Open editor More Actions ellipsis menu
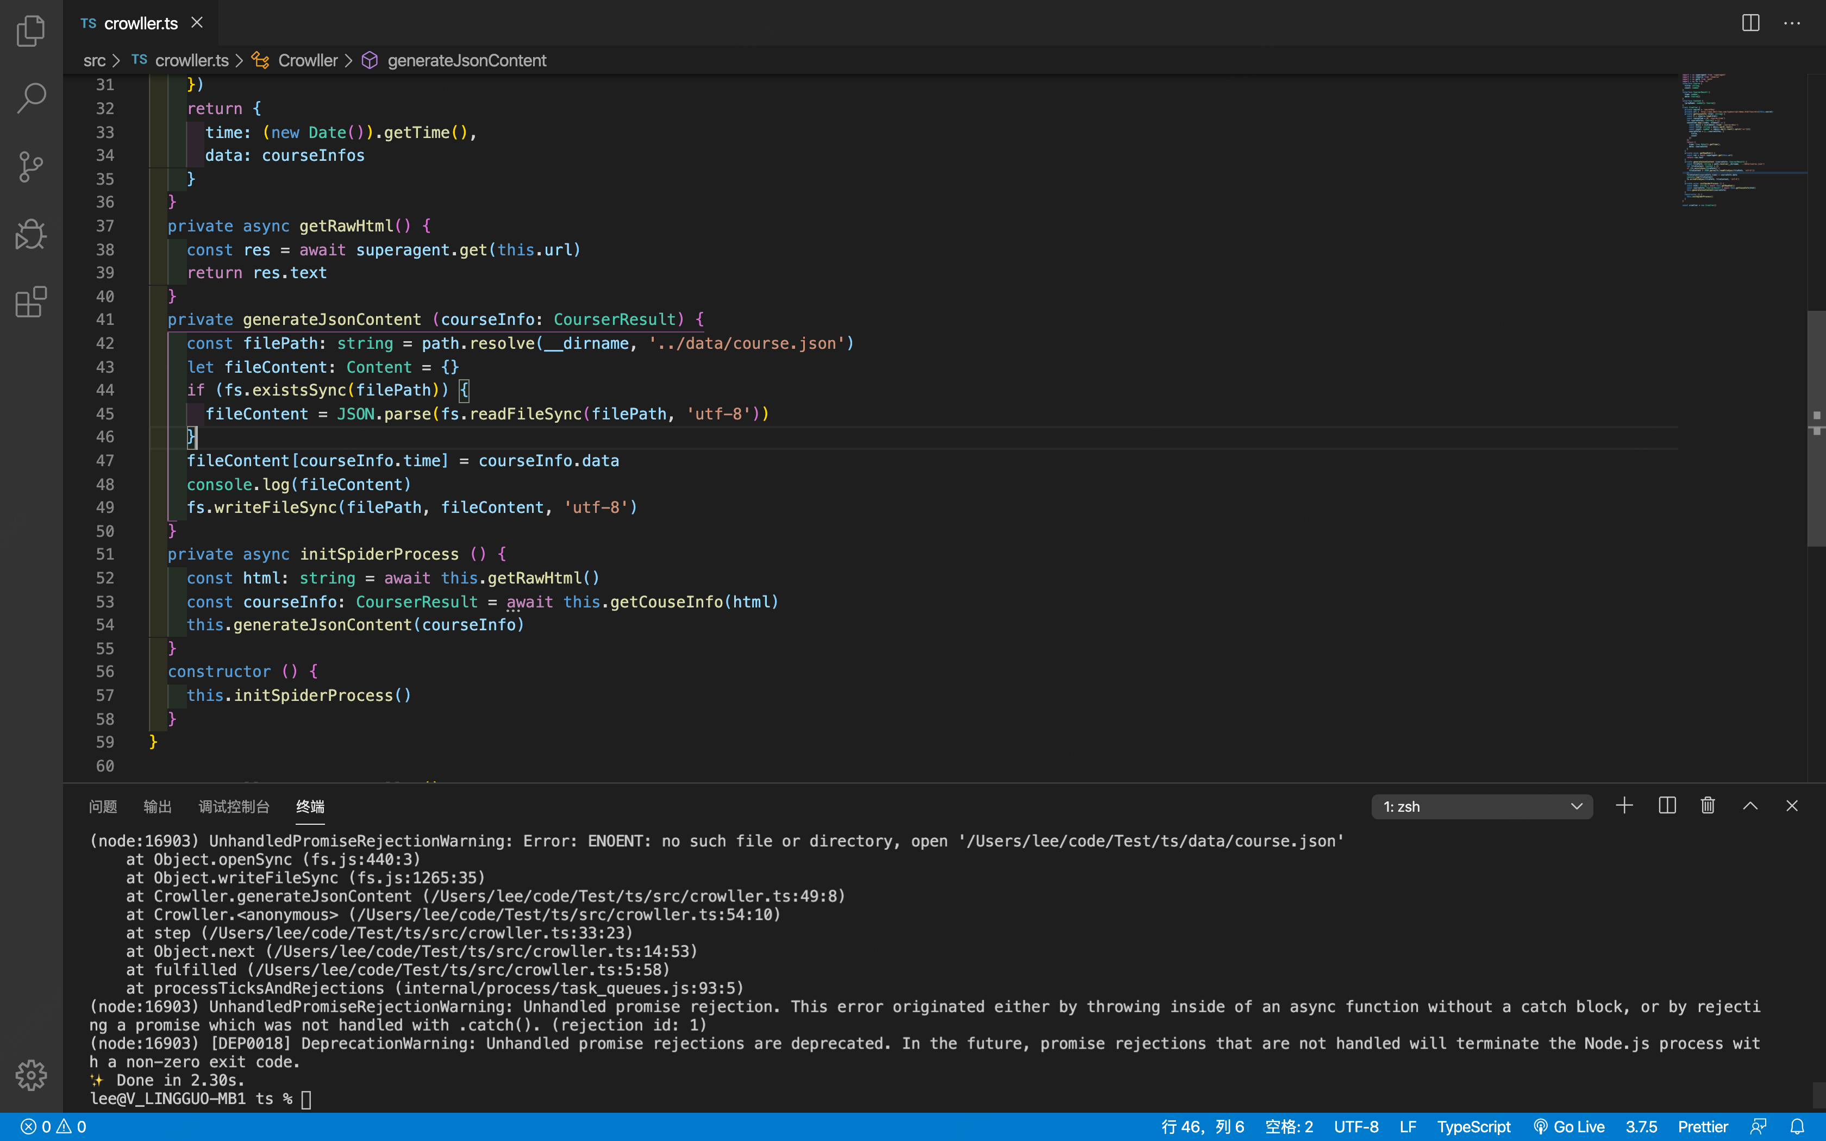1826x1141 pixels. [x=1792, y=23]
